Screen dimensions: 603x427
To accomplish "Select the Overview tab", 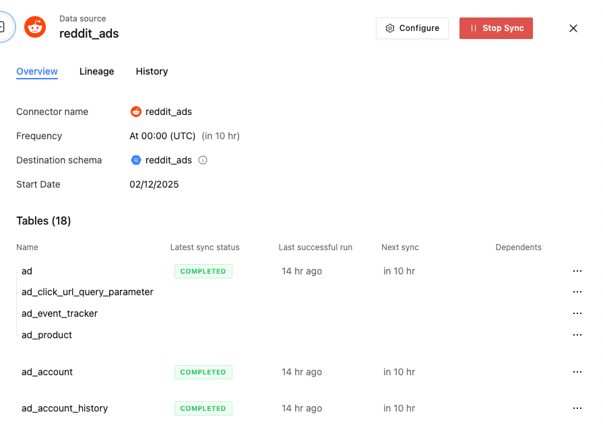I will (37, 71).
